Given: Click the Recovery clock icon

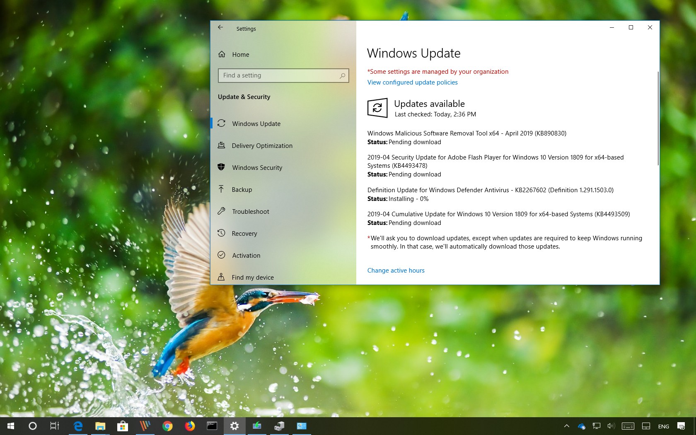Looking at the screenshot, I should [x=222, y=233].
